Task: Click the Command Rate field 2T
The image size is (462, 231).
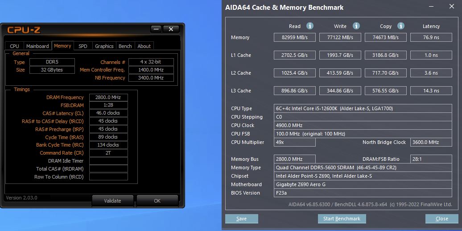Action: pos(108,153)
